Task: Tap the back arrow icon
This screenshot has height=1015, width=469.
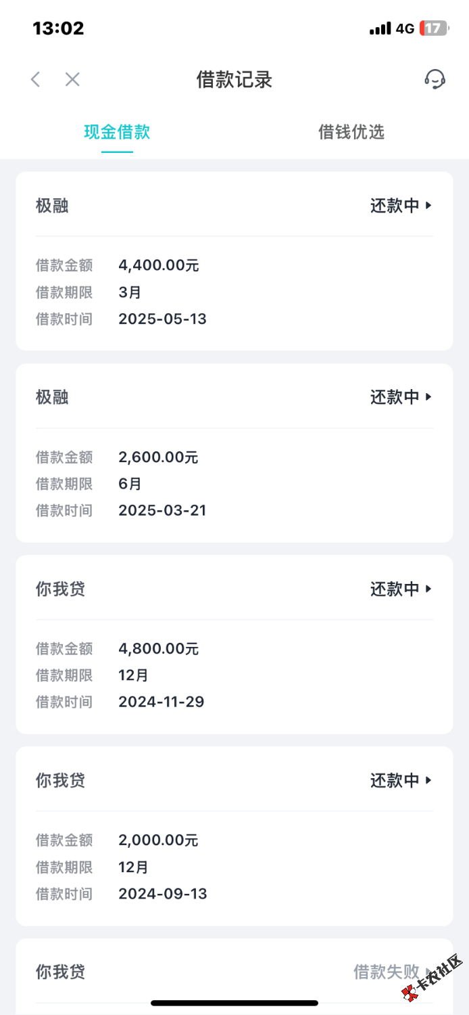Action: point(35,79)
